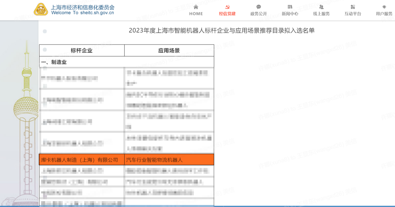Click the news icon above 新闻中心
Image resolution: width=395 pixels, height=207 pixels.
[290, 7]
